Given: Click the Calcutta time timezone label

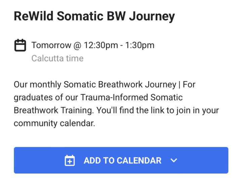Looking at the screenshot, I should click(x=57, y=59).
